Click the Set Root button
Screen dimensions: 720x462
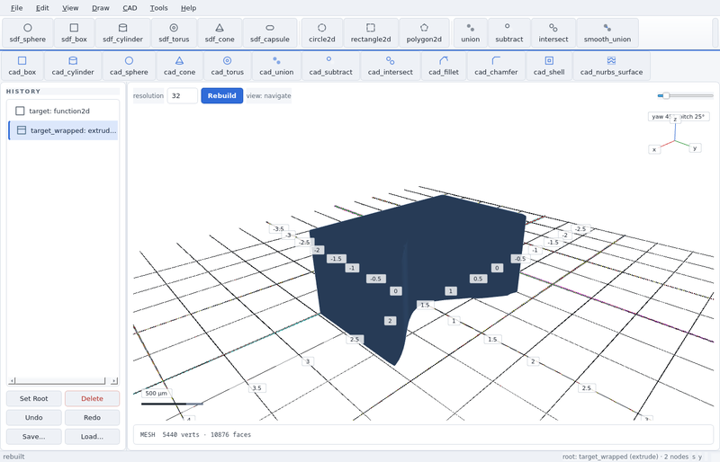33,398
